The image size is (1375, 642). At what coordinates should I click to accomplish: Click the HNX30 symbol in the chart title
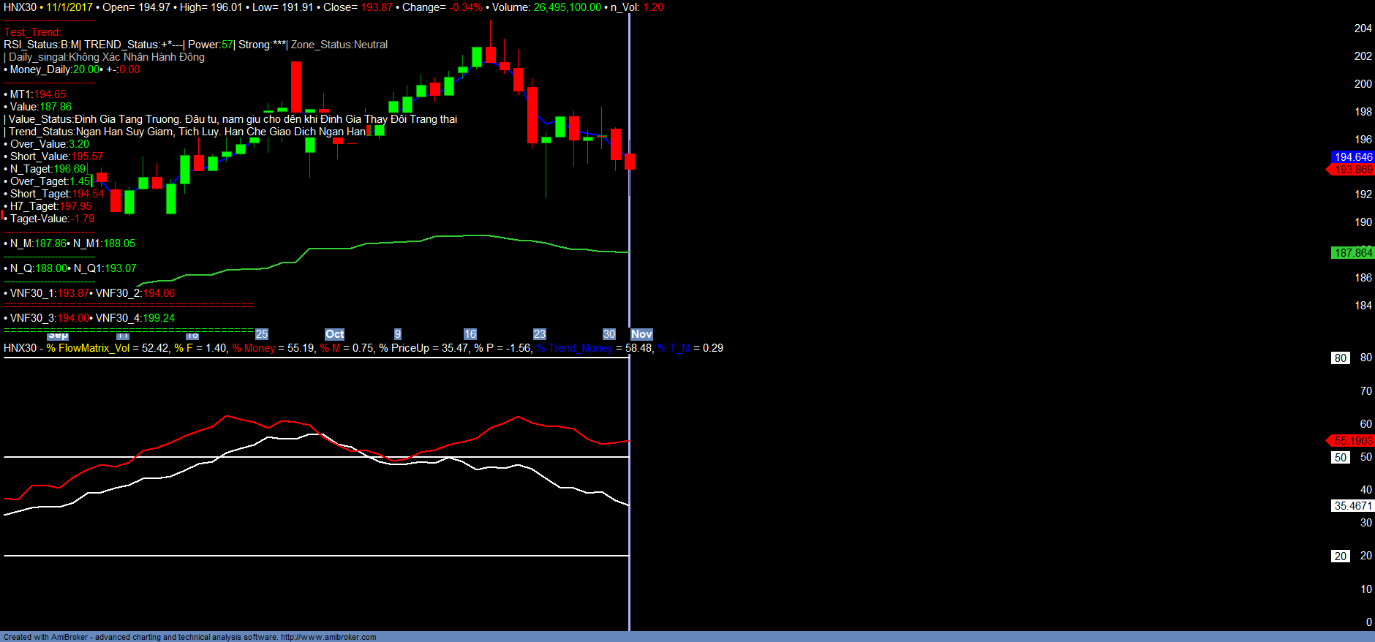pos(20,7)
